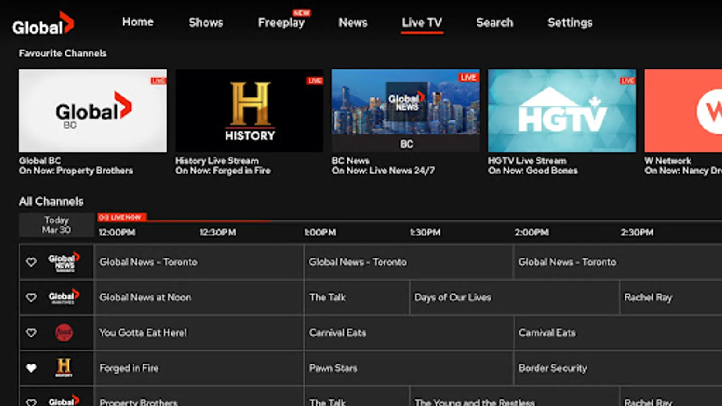Go to the Shows tab
This screenshot has height=406, width=722.
[206, 23]
